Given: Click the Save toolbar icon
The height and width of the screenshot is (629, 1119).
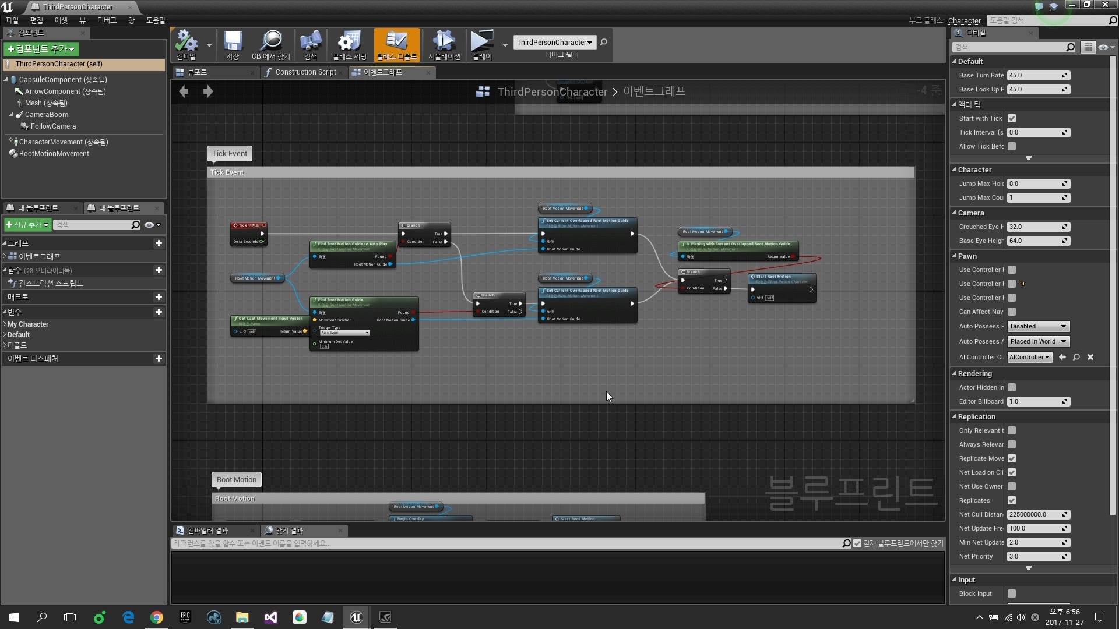Looking at the screenshot, I should coord(233,41).
